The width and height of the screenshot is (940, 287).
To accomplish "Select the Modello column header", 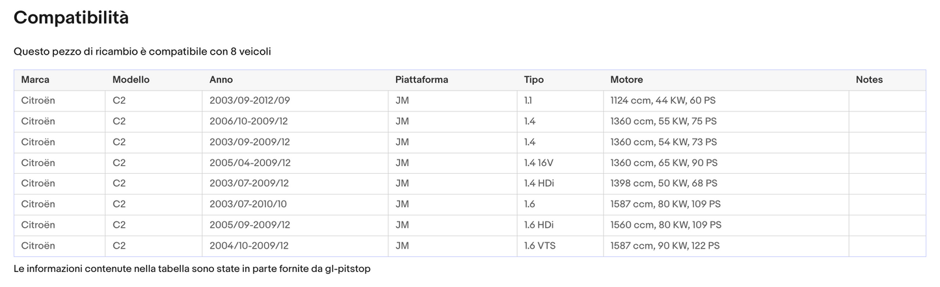I will (x=131, y=79).
